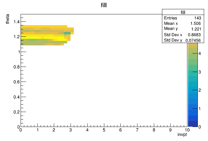Click the Std Dev y value '0.07456'
The image size is (208, 141).
point(193,40)
